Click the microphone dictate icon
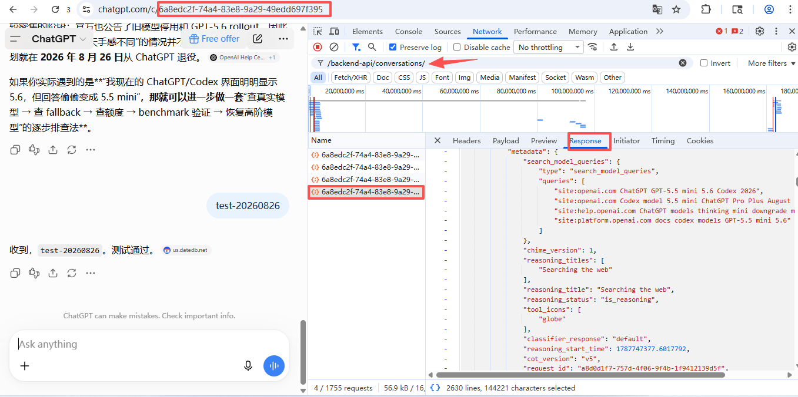Screen dimensions: 798x397 (x=248, y=366)
